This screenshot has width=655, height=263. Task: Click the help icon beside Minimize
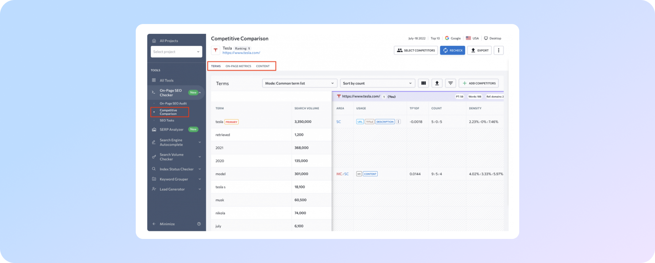pyautogui.click(x=199, y=224)
